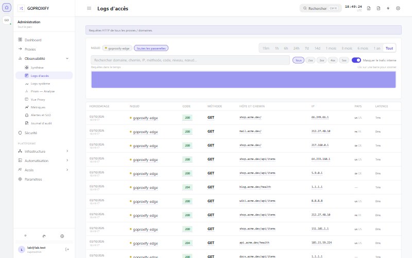412x258 pixels.
Task: Select the Toutes les passerelles chip
Action: (x=151, y=48)
